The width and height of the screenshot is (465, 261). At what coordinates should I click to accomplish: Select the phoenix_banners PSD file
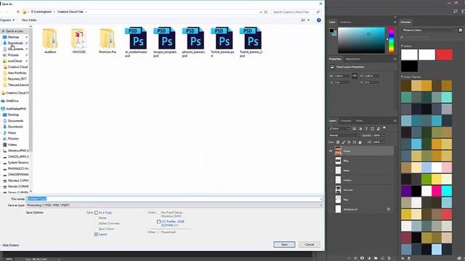[x=193, y=42]
